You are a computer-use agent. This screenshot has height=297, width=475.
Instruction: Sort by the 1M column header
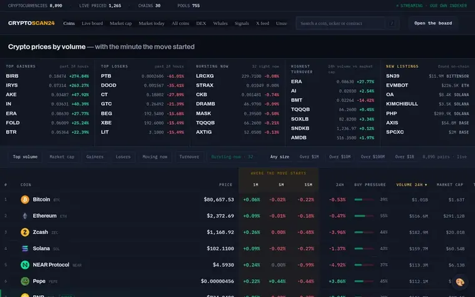click(x=256, y=185)
